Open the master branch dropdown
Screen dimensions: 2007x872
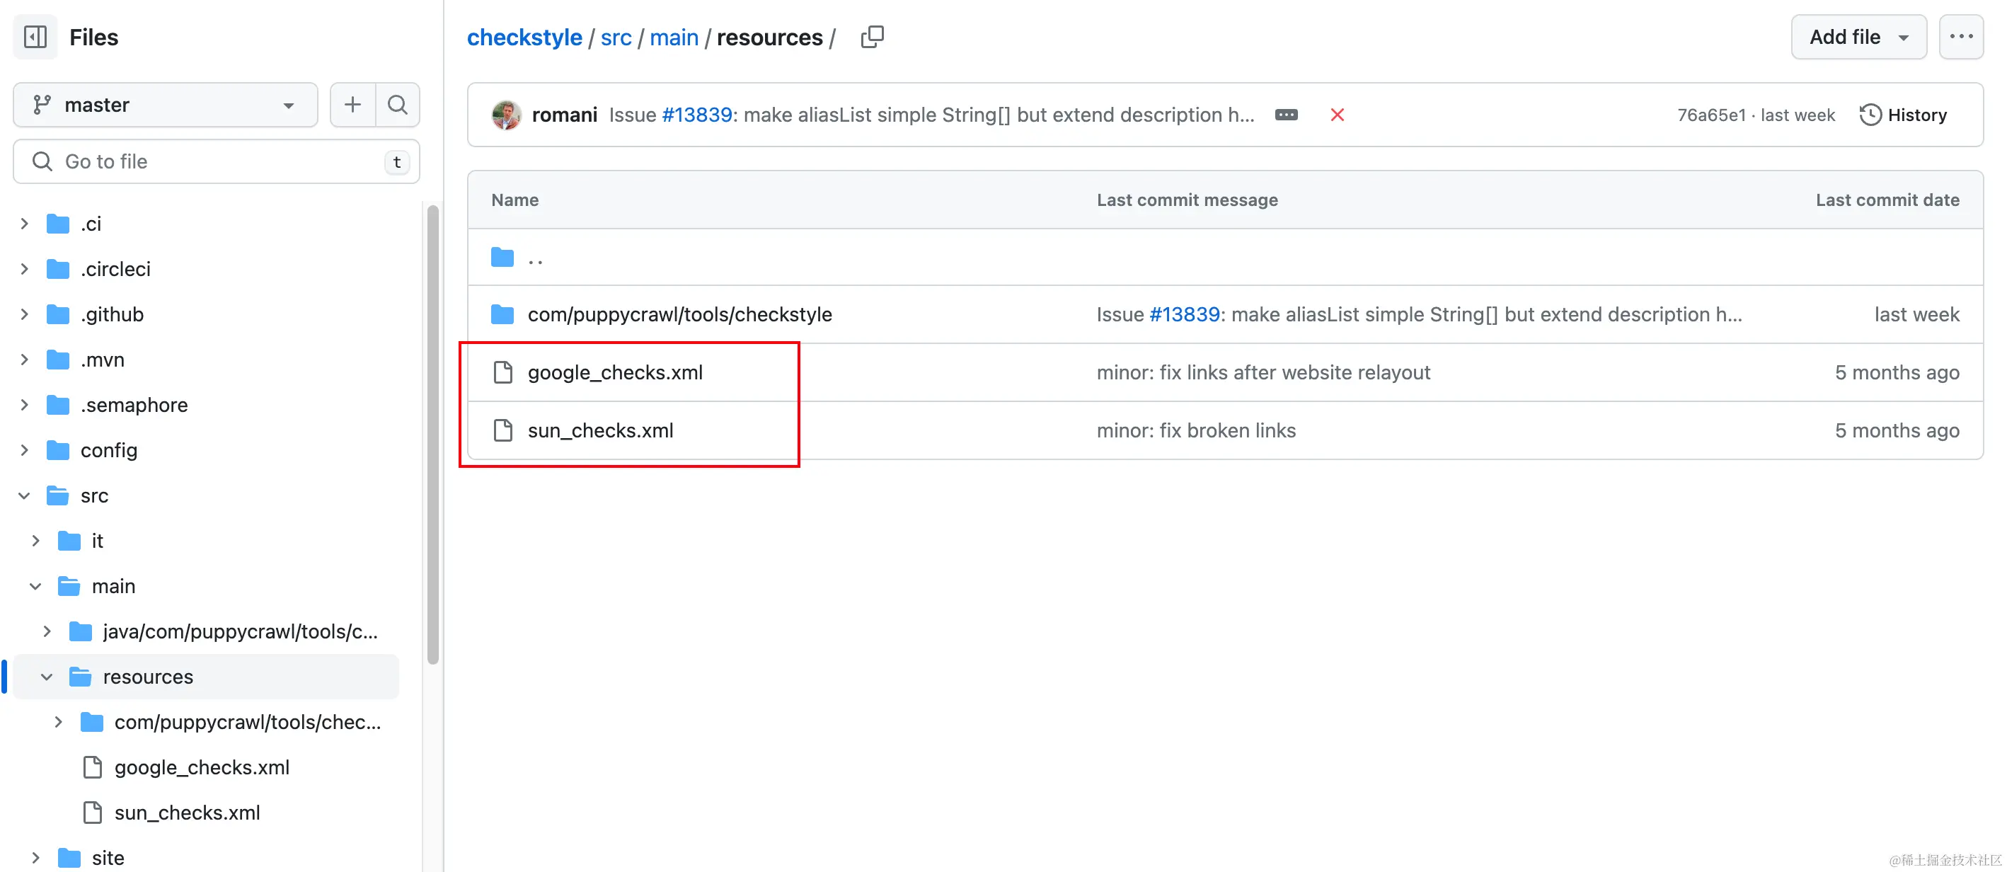coord(165,105)
